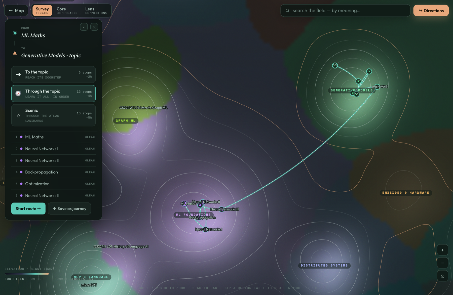Click the Embedded & Hardware region label
This screenshot has height=295, width=453.
tap(406, 193)
